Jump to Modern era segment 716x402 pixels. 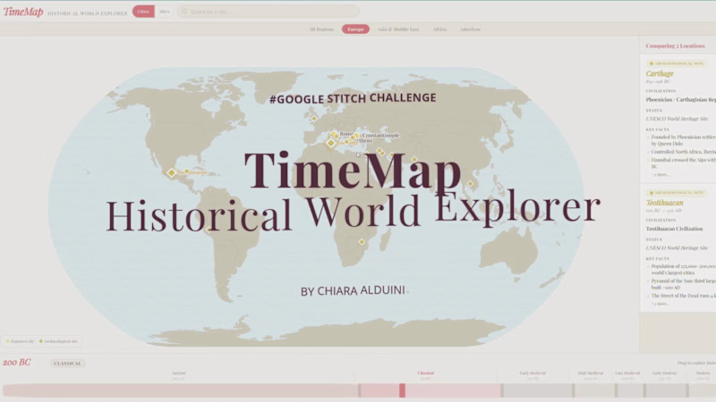coord(703,390)
